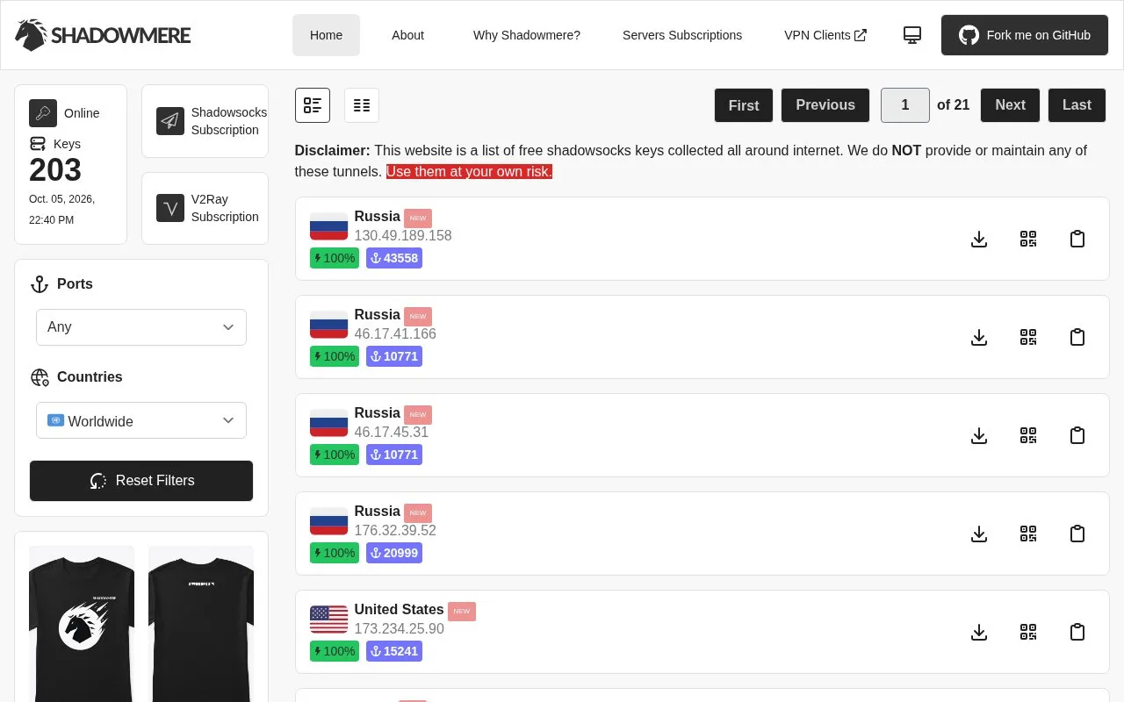Open the front T-shirt image with horse logo
The image size is (1124, 702).
tap(82, 624)
